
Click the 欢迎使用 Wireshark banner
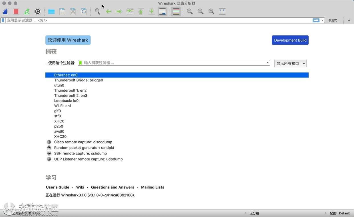point(68,40)
